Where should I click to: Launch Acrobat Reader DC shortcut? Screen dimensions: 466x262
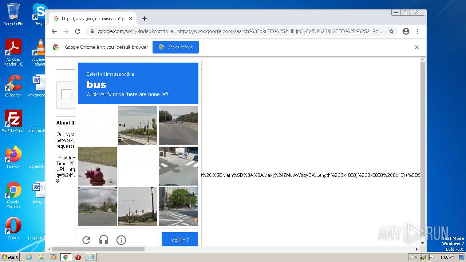13,53
